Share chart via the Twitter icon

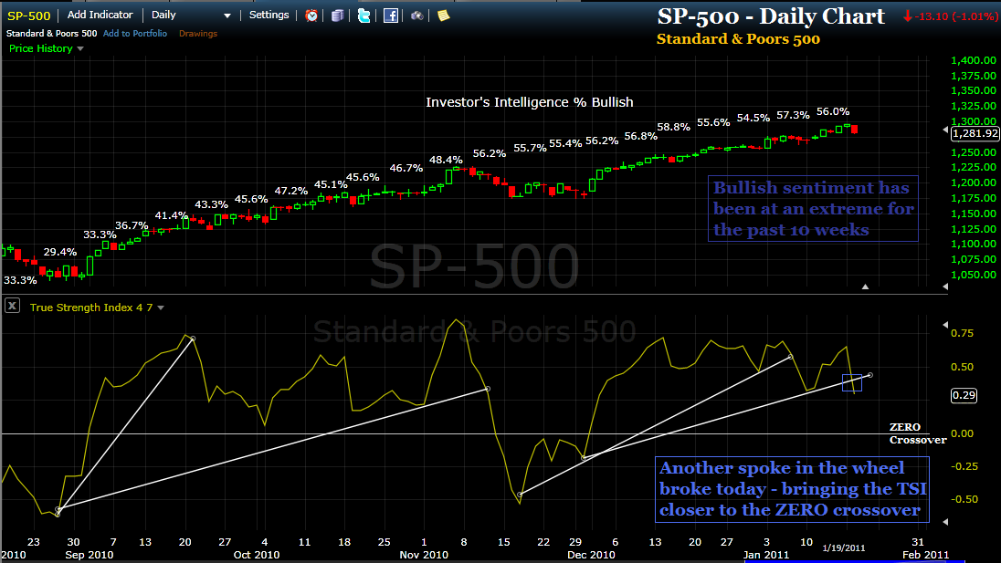[x=364, y=16]
